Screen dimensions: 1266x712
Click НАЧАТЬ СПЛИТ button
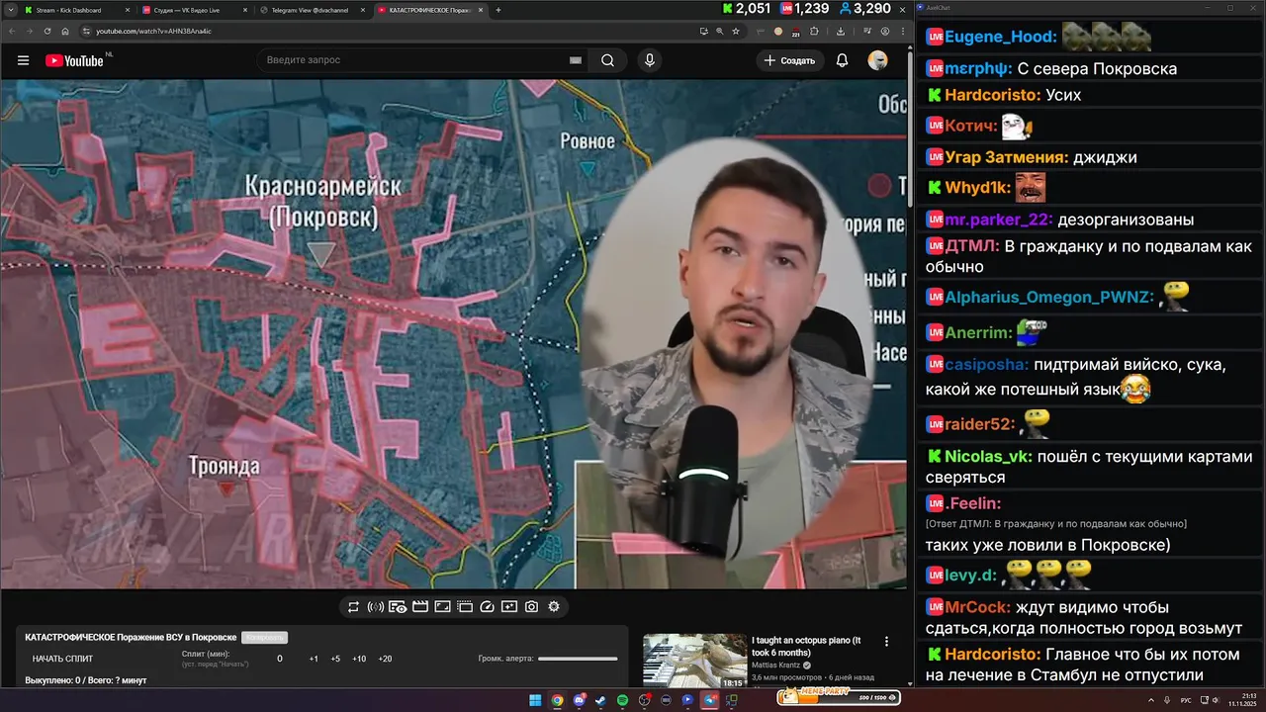coord(62,659)
